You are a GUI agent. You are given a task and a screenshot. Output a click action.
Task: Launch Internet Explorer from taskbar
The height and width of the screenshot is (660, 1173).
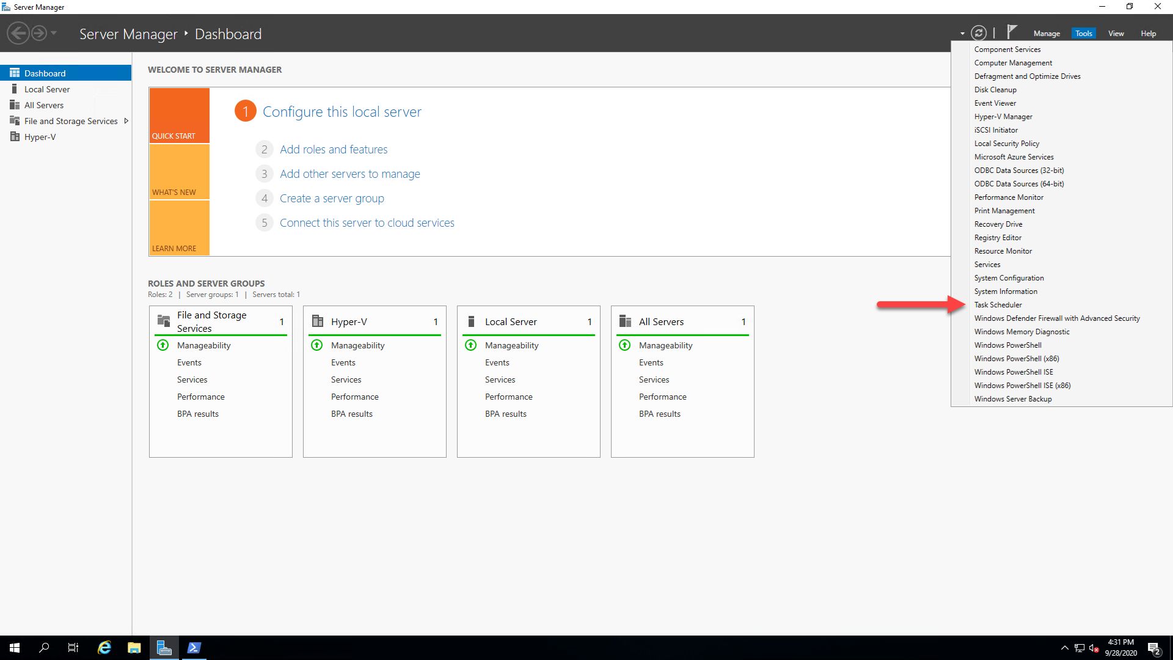coord(104,648)
